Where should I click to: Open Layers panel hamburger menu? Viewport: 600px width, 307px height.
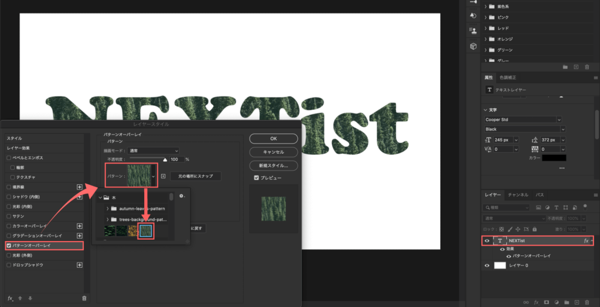(595, 195)
